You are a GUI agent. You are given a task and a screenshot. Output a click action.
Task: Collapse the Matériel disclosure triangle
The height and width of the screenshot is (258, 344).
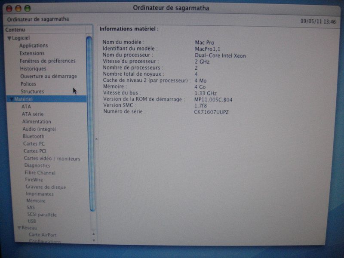coord(11,99)
